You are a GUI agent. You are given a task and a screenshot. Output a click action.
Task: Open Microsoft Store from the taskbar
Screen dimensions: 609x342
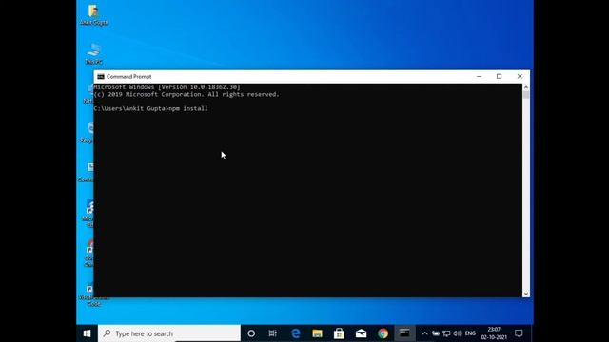click(339, 333)
